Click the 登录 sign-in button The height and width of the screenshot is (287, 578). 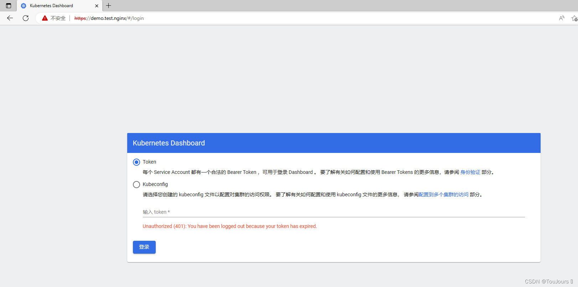tap(144, 247)
